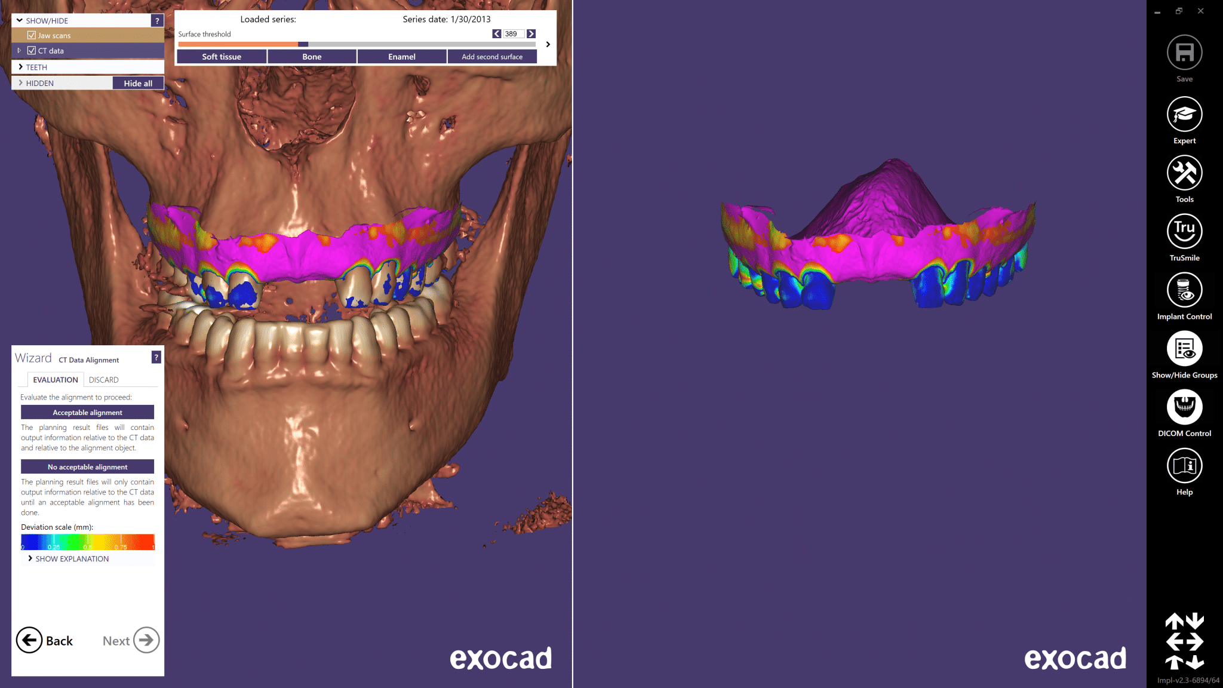This screenshot has width=1223, height=688.
Task: Switch to the EVALUATION tab
Action: point(56,380)
